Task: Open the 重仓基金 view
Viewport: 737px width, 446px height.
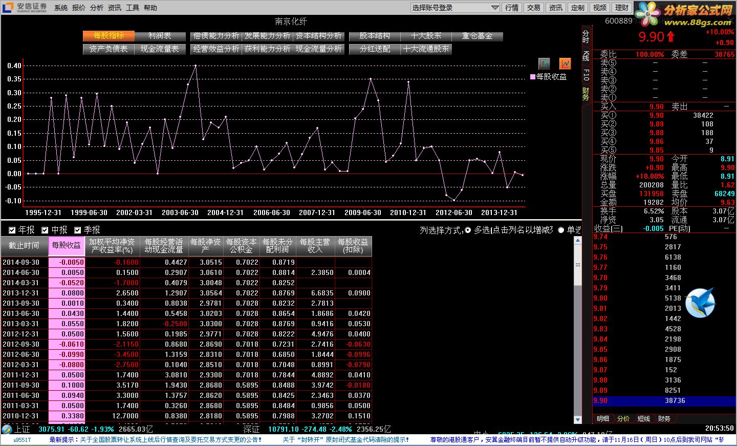Action: tap(477, 36)
